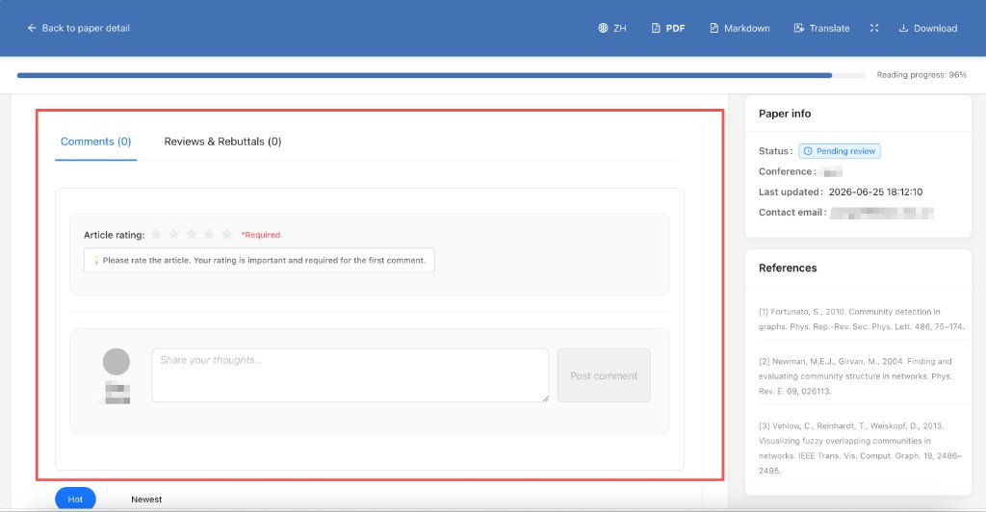
Task: Switch to Markdown view
Action: pyautogui.click(x=739, y=28)
